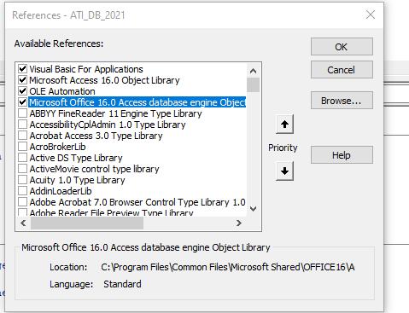The height and width of the screenshot is (313, 409).
Task: Uncheck Microsoft Access 16.0 Object Library
Action: click(22, 80)
